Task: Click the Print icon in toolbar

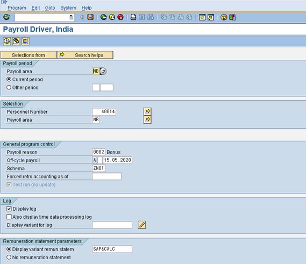Action: pos(133,17)
